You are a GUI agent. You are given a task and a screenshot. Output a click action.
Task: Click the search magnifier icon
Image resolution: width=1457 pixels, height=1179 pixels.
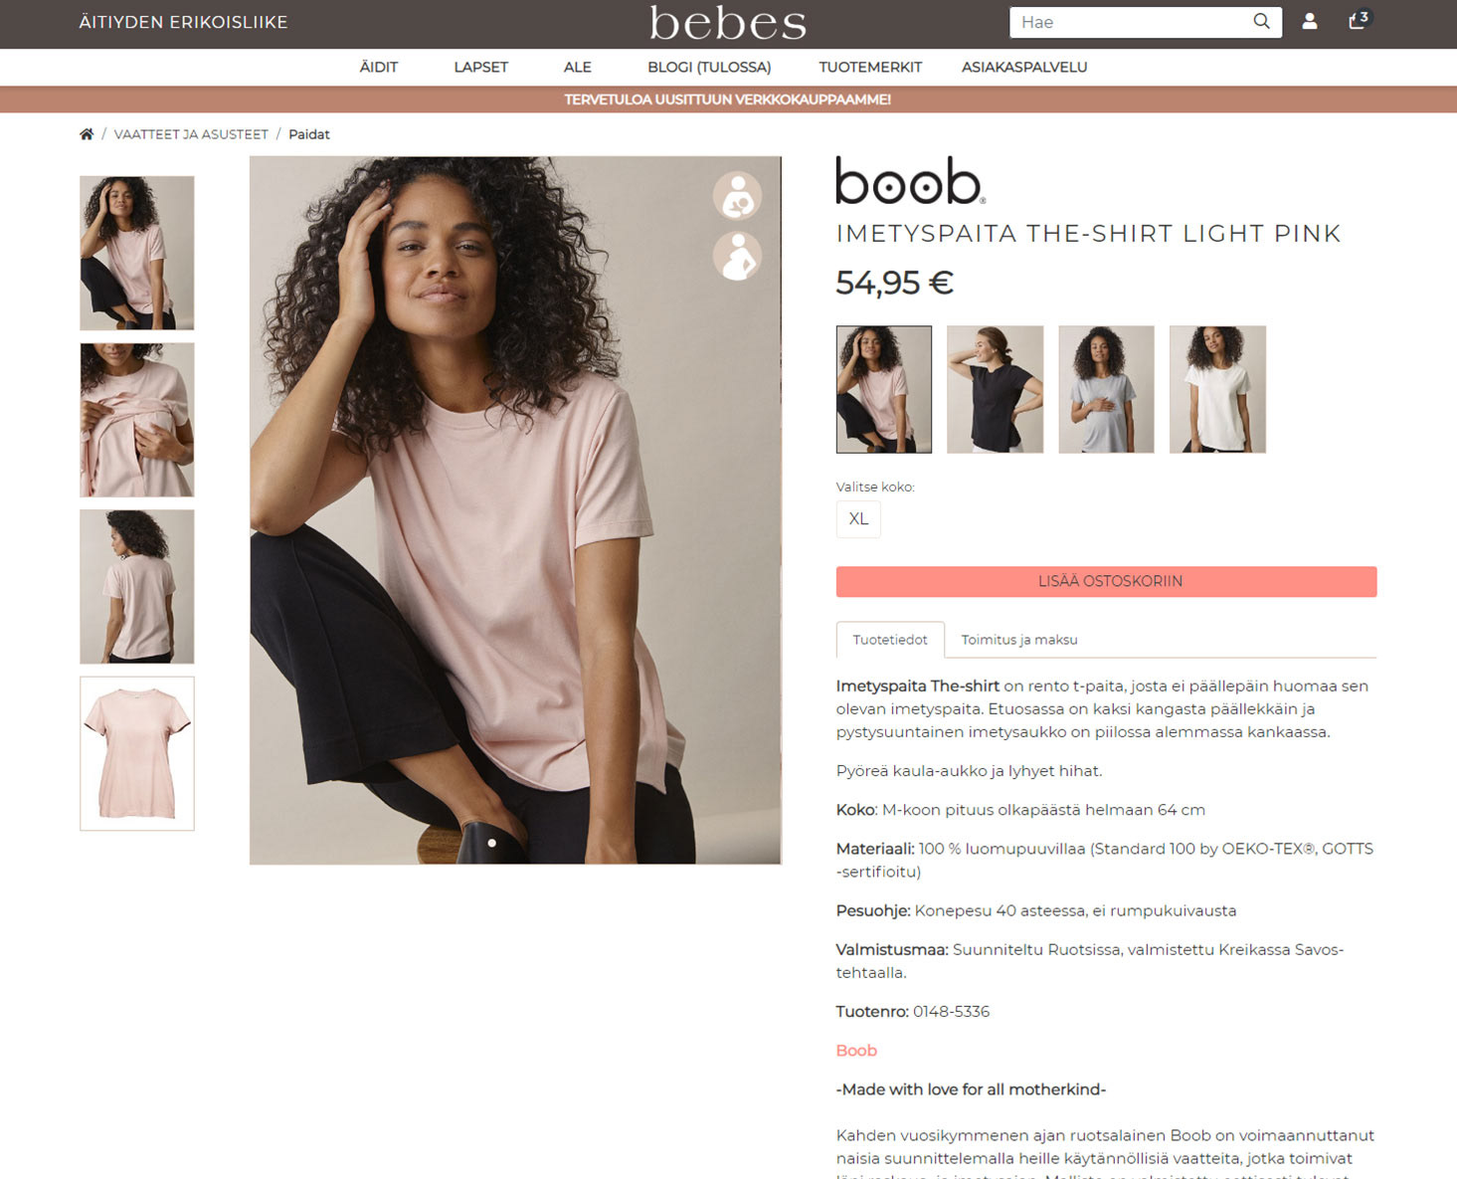(x=1261, y=21)
